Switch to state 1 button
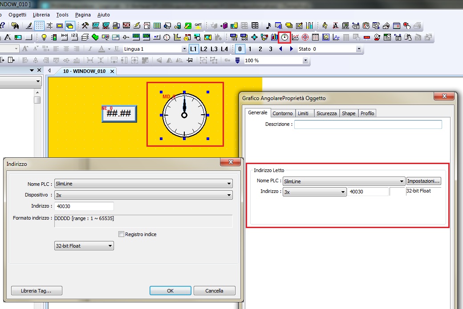Image resolution: width=463 pixels, height=309 pixels. point(250,49)
